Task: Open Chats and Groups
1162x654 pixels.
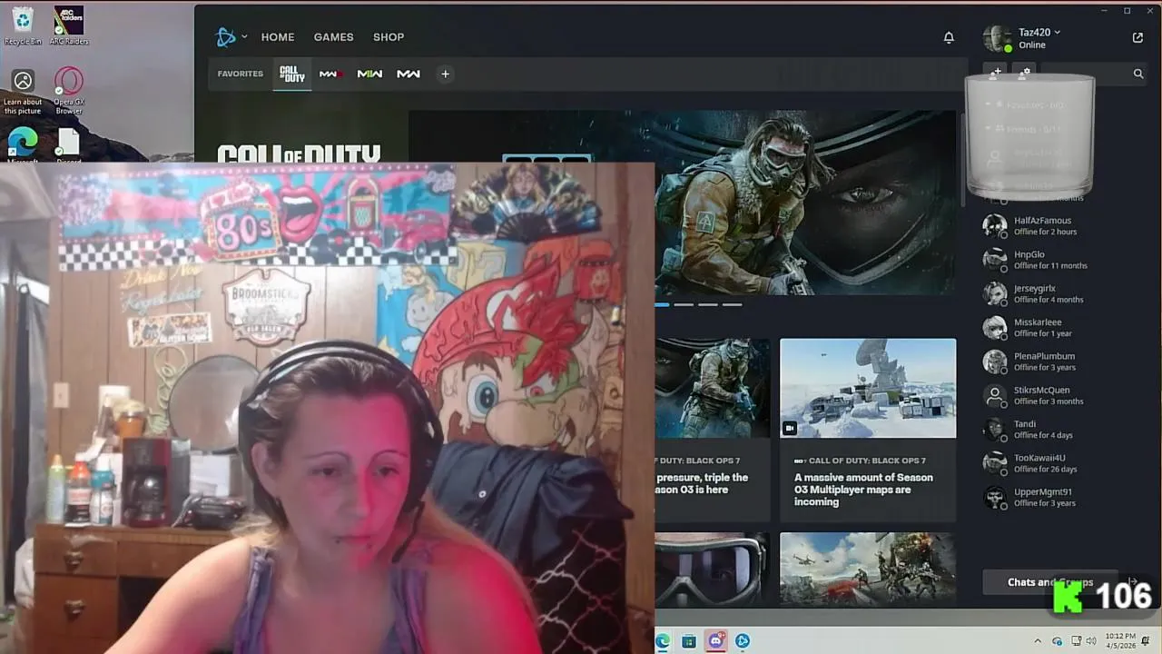Action: pyautogui.click(x=1050, y=582)
